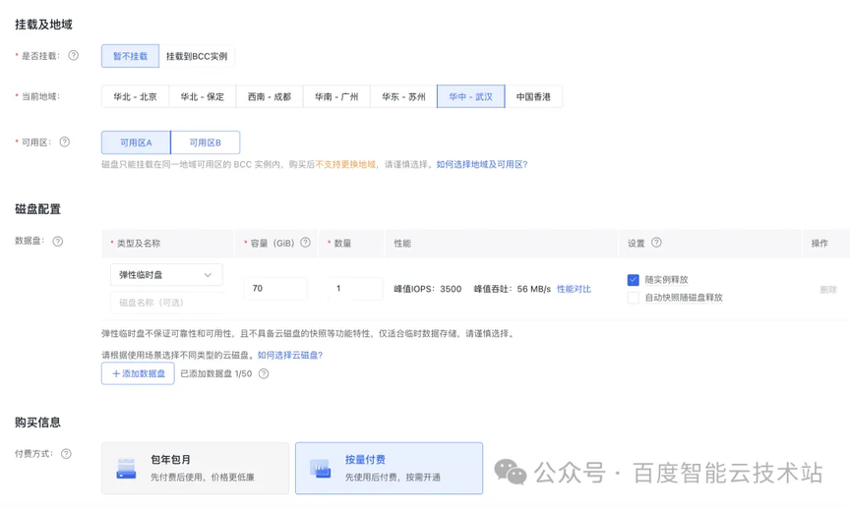This screenshot has height=507, width=850.
Task: Click the 添加数据盘 button
Action: 138,373
